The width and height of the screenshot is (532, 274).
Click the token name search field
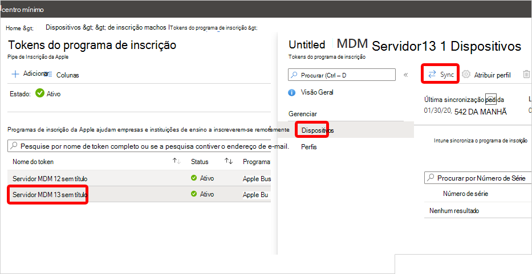click(x=139, y=146)
